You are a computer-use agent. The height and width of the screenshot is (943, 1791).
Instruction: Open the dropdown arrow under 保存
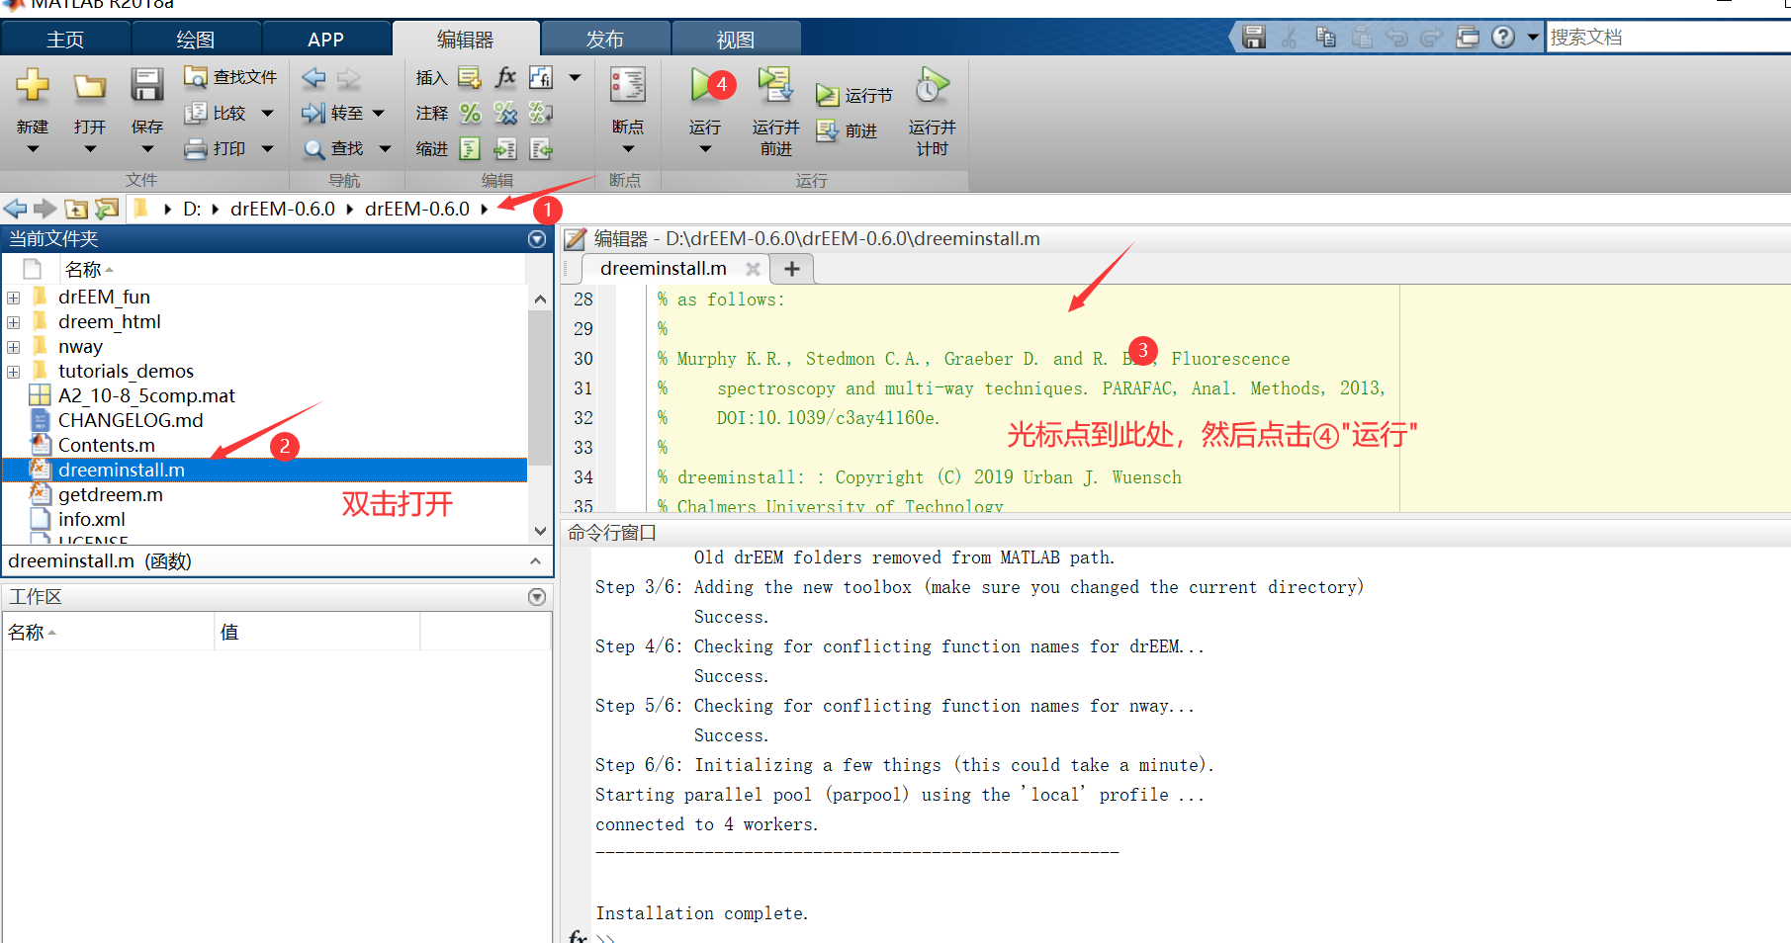point(147,149)
